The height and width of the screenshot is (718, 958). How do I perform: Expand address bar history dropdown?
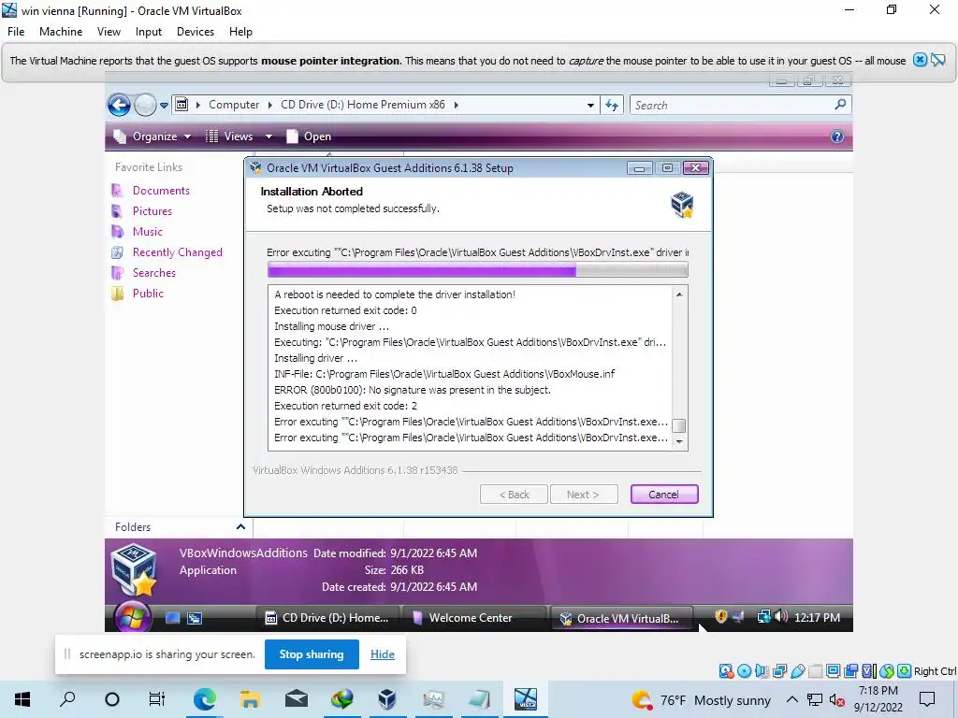coord(590,105)
